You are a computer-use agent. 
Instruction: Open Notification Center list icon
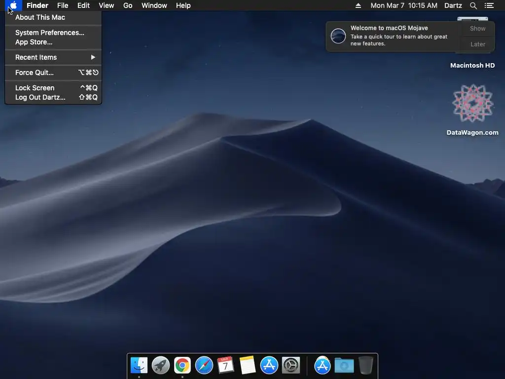[489, 5]
